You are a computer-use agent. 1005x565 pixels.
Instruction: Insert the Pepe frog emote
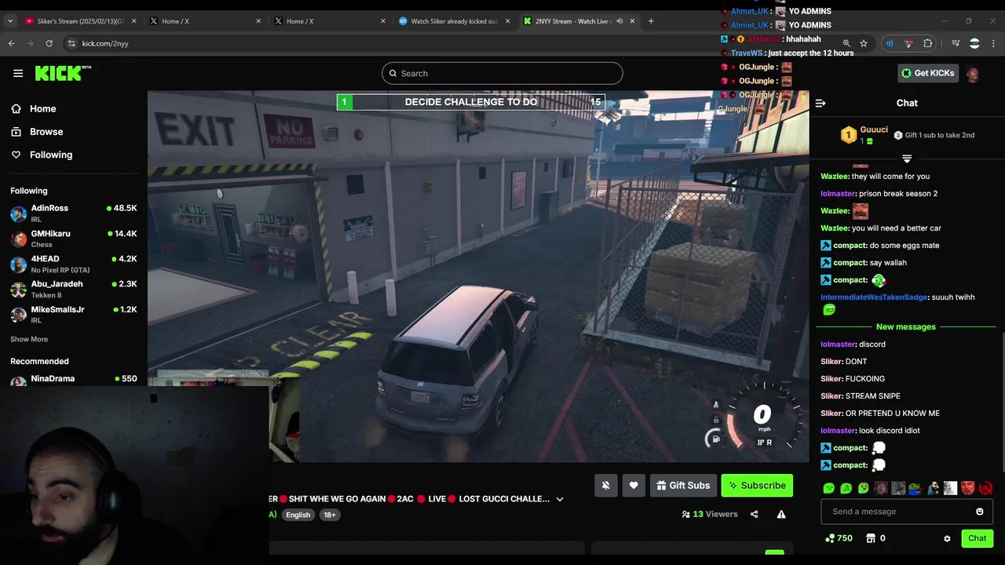(x=915, y=488)
